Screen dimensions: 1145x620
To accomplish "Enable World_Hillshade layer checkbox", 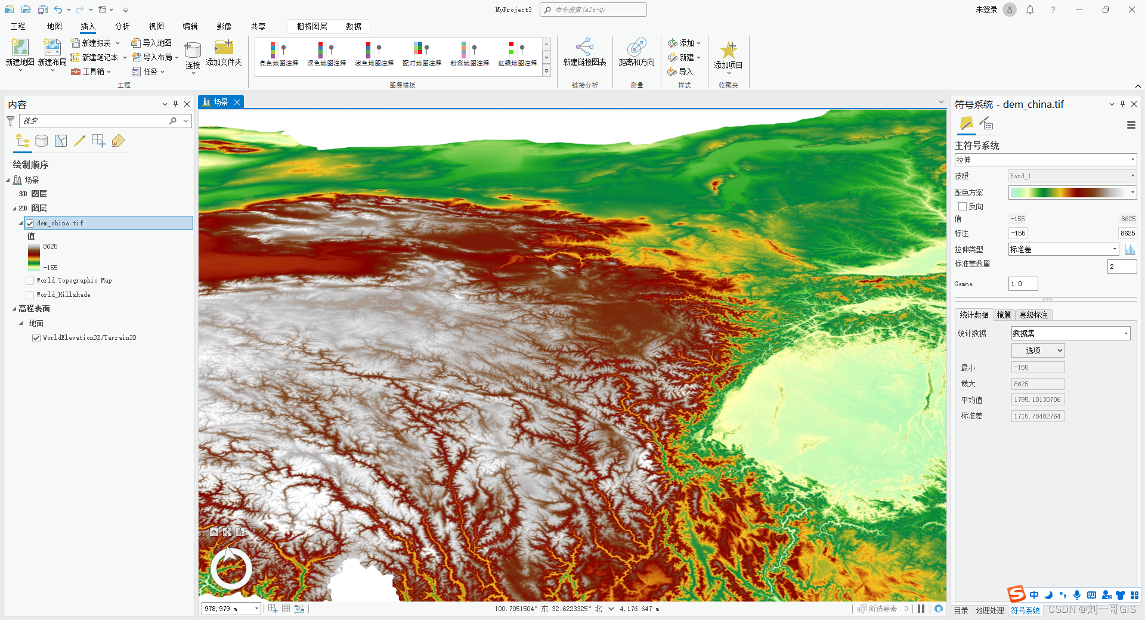I will tap(30, 294).
